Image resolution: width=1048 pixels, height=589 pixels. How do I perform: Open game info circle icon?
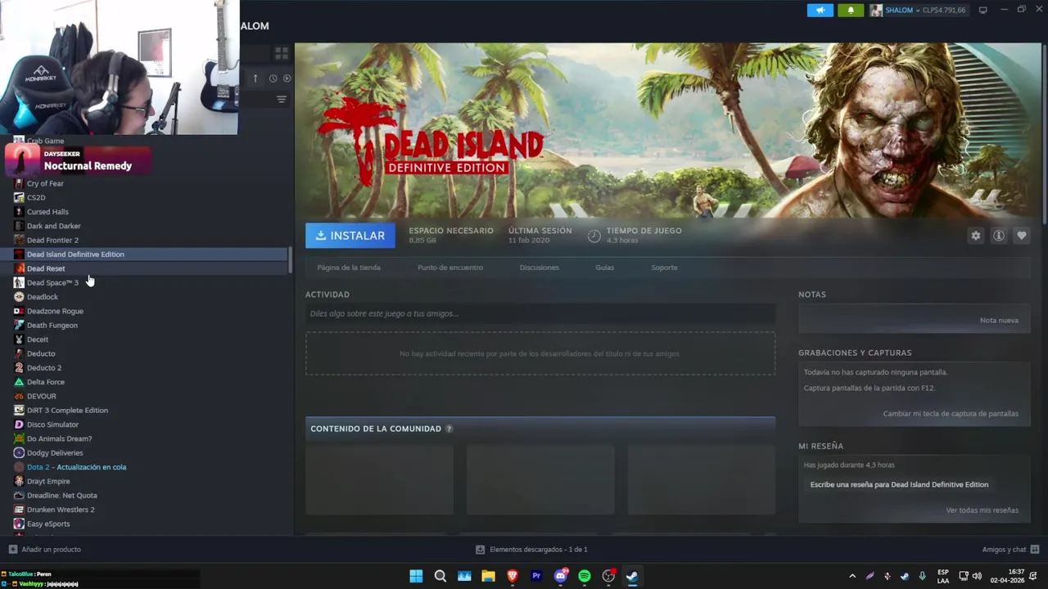click(999, 236)
